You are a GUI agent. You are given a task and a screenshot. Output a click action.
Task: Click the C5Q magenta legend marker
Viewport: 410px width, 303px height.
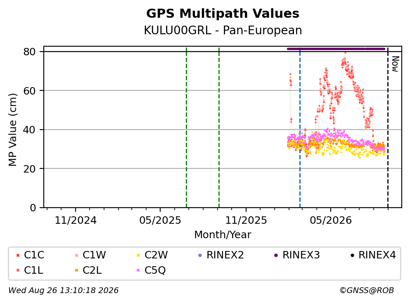click(x=138, y=270)
